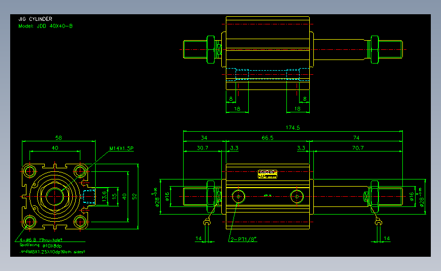Select the 'M8X1.25X10dp Both sides' note
Screen dimensions: 441x271
click(x=52, y=252)
